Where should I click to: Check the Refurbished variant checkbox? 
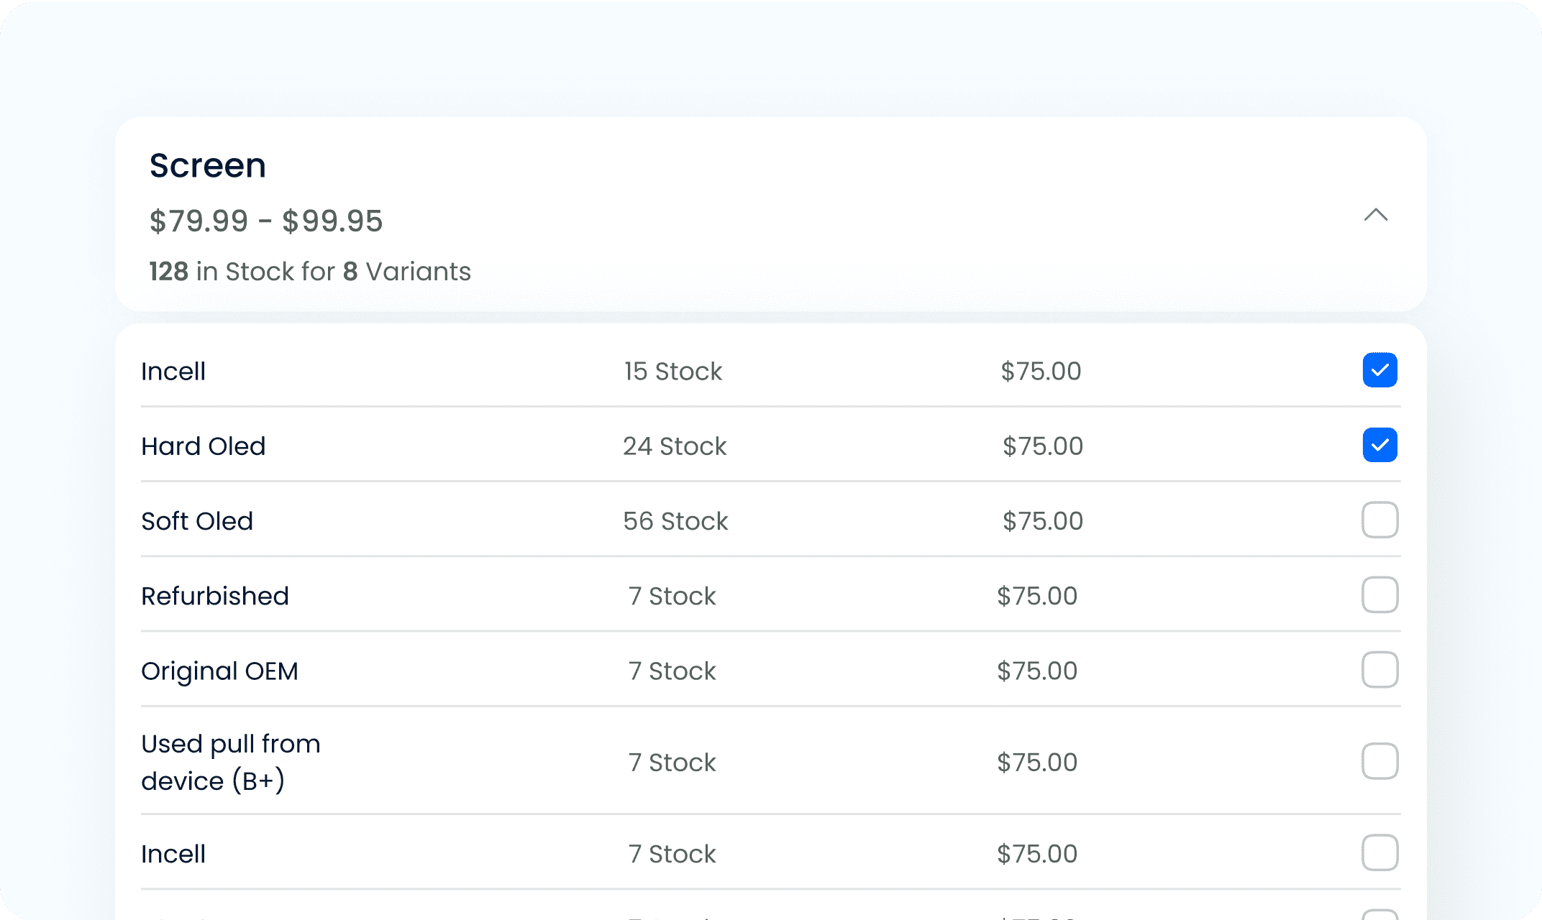tap(1379, 594)
